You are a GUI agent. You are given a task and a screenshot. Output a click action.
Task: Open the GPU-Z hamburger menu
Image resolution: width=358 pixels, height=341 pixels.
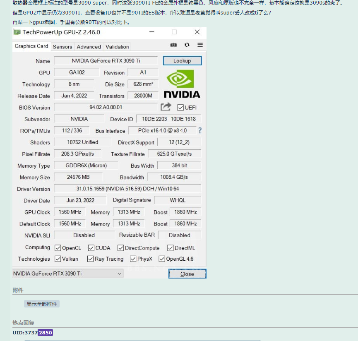[200, 45]
